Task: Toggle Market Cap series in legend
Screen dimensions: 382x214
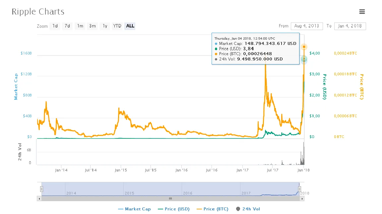Action: click(x=134, y=209)
